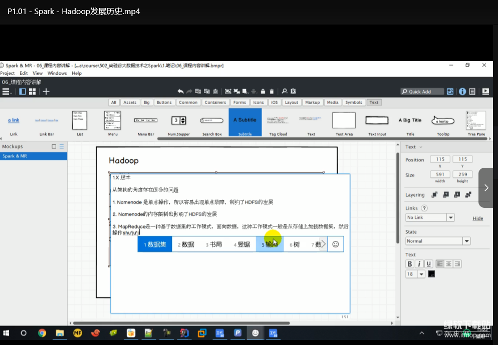This screenshot has height=345, width=498.
Task: Toggle Italic text formatting
Action: point(419,264)
